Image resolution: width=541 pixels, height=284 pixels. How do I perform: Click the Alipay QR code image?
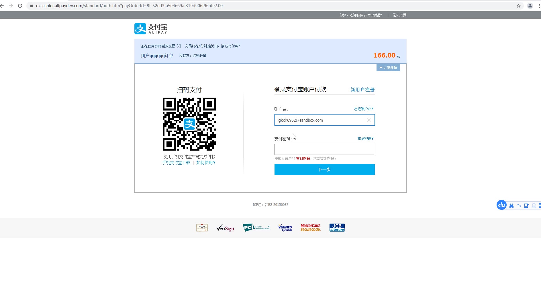click(189, 124)
